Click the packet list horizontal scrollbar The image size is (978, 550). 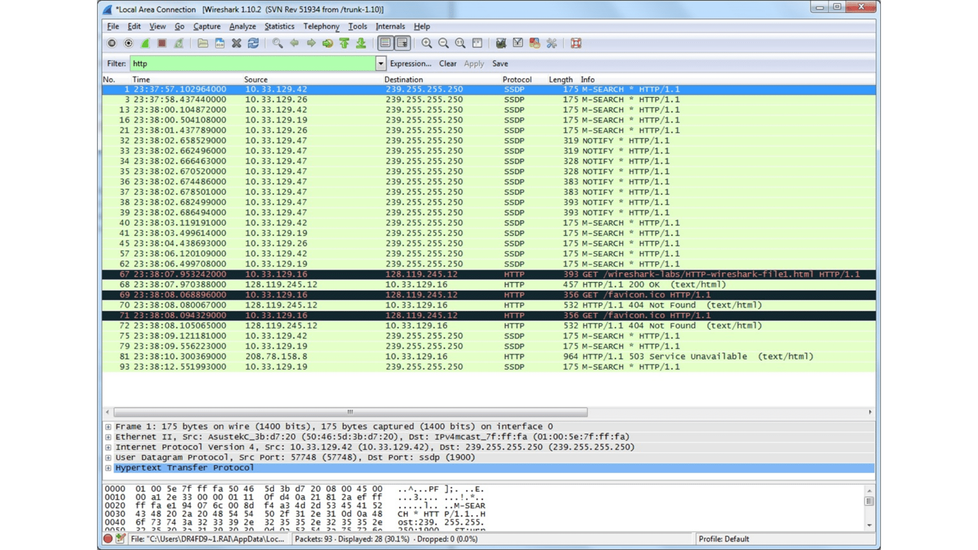tap(350, 412)
